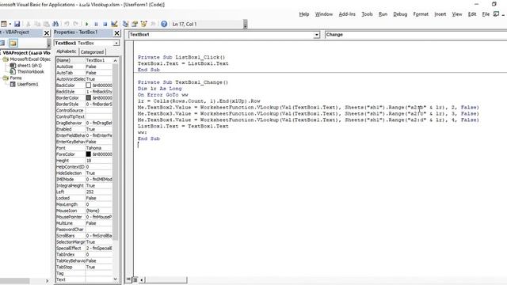Open Properties Window via its toolbar icon
Viewport: 507px width, 285px height.
[x=135, y=24]
